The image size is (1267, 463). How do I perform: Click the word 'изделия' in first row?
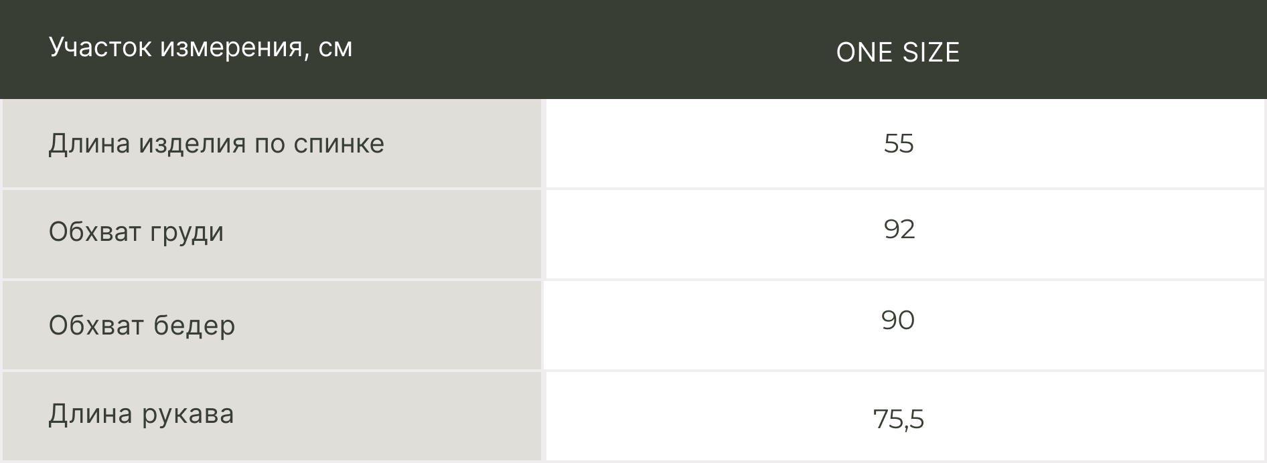pyautogui.click(x=192, y=144)
